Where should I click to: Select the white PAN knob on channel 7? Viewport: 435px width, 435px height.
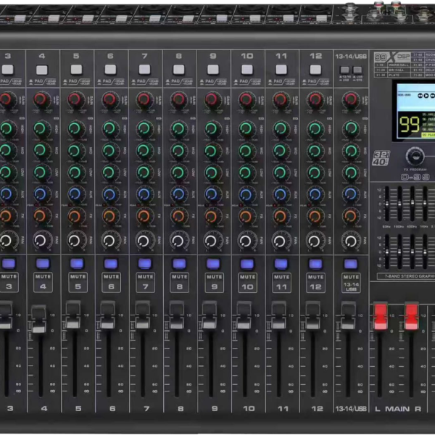(x=144, y=240)
